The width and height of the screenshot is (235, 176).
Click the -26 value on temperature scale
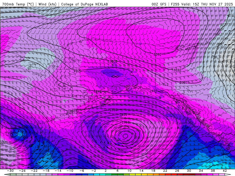[22, 171]
